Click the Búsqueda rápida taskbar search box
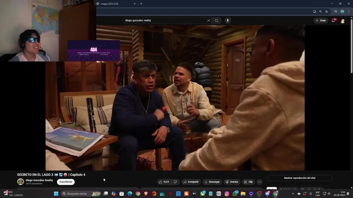Viewport: 353px width, 198px height. point(81,194)
